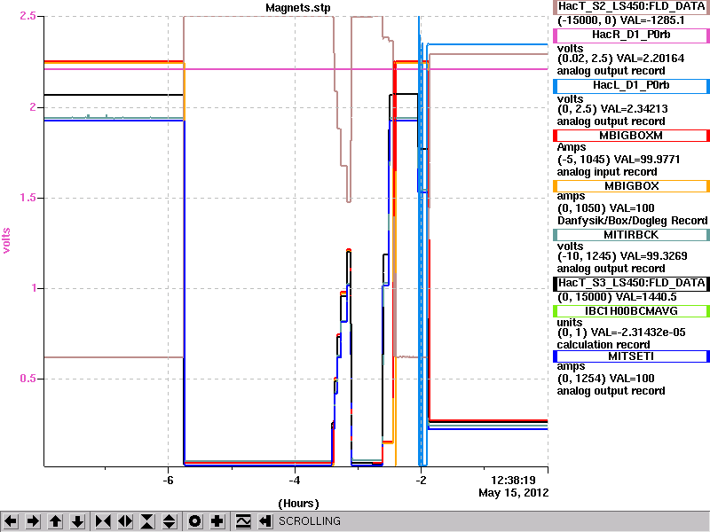Select the red MBIGBOXM curve legend

[631, 136]
